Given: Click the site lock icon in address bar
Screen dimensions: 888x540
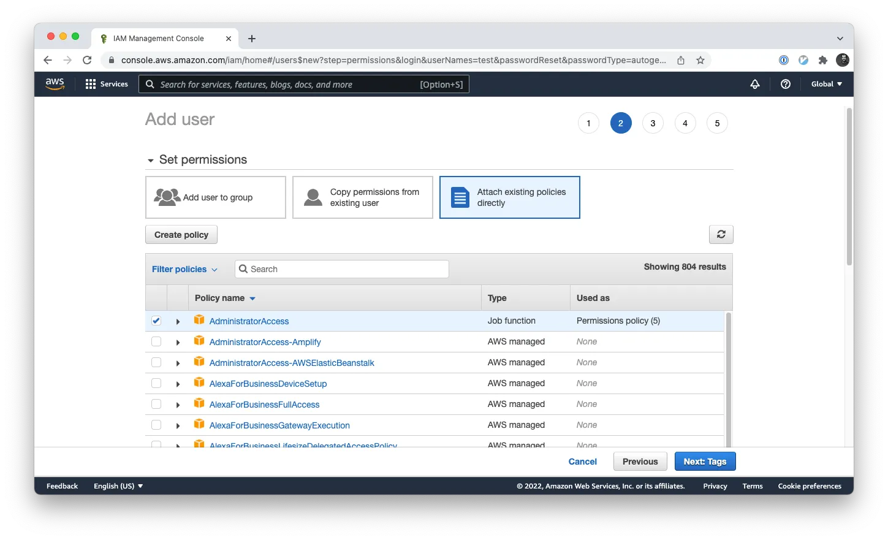Looking at the screenshot, I should [112, 60].
